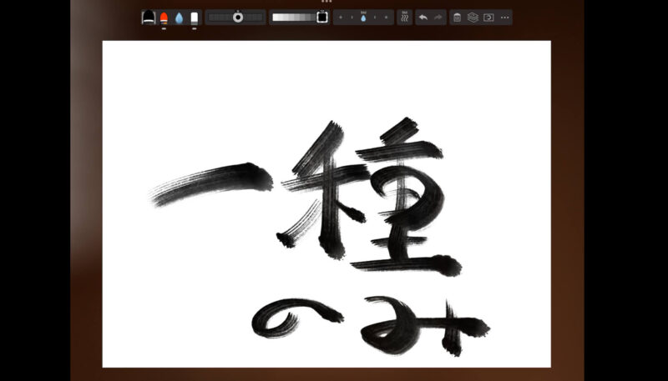Select the water drop brush tool

179,18
